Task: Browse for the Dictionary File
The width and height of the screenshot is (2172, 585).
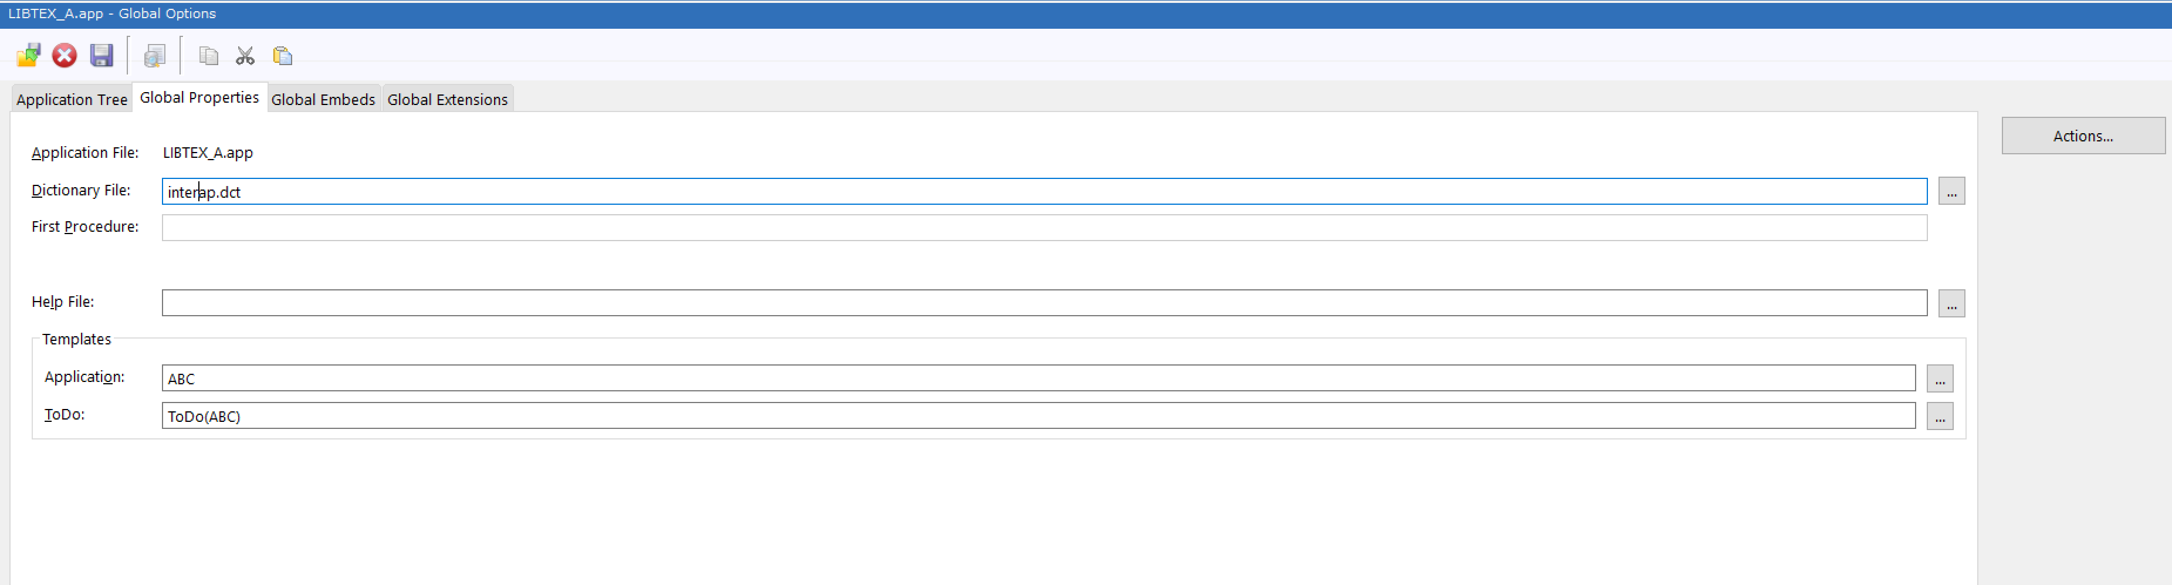Action: pyautogui.click(x=1951, y=191)
